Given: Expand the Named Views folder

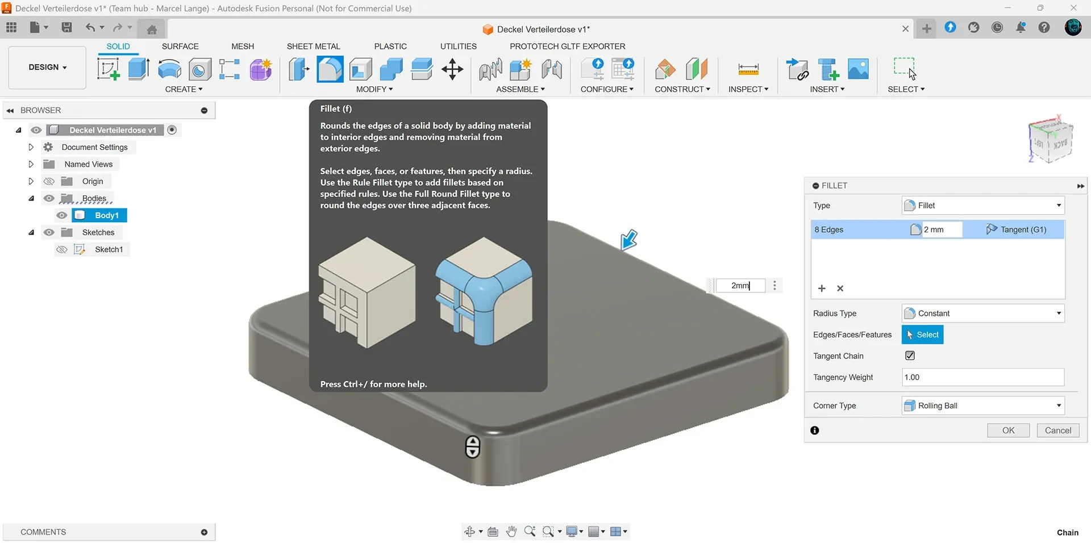Looking at the screenshot, I should [x=31, y=164].
